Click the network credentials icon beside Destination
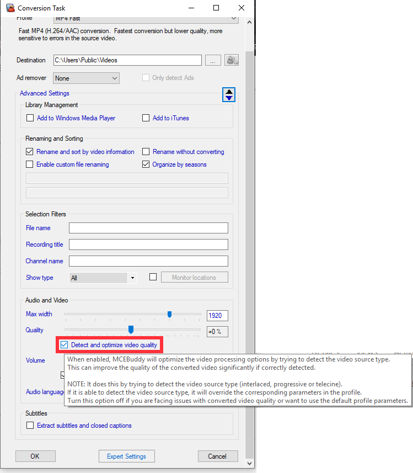Screen dimensions: 413x473 pyautogui.click(x=232, y=60)
